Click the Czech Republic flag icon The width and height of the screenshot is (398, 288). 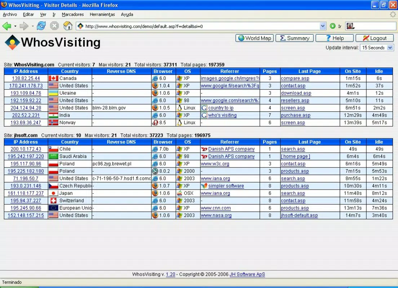pos(53,186)
